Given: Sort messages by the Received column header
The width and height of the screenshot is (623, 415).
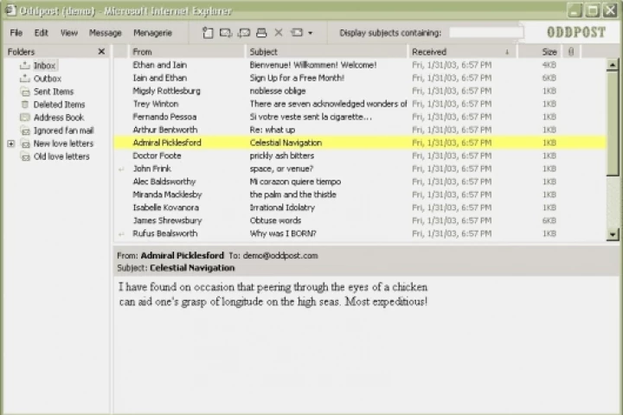Looking at the screenshot, I should [462, 52].
